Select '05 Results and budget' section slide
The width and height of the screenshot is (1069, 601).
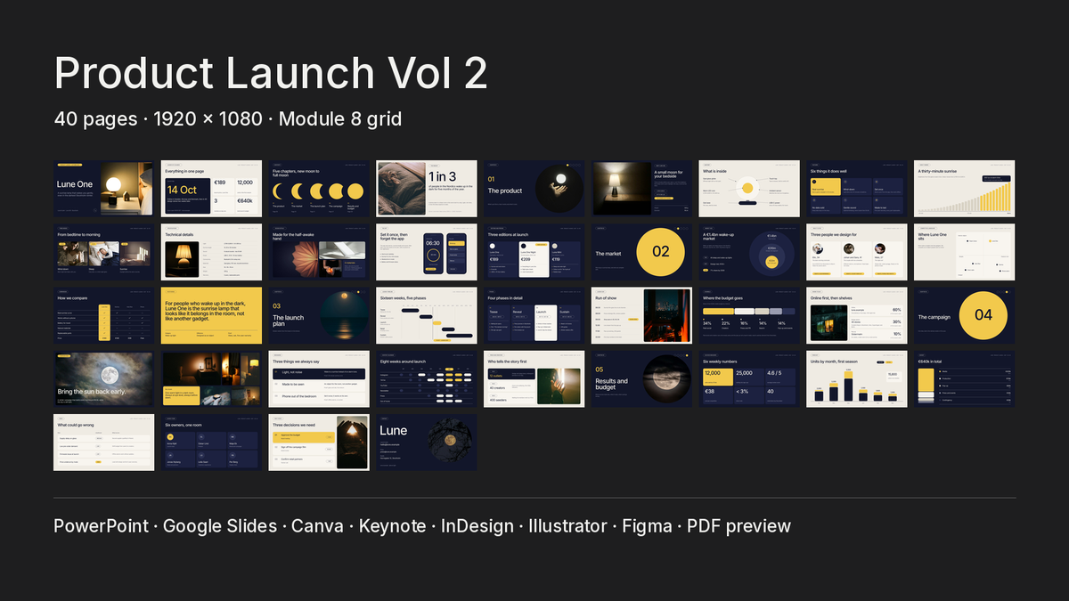pos(641,379)
